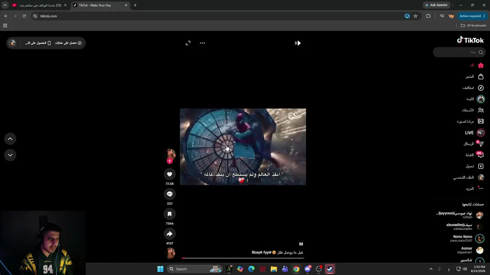Go to next video with down arrow
Screen dimensions: 490x275
click(10, 155)
